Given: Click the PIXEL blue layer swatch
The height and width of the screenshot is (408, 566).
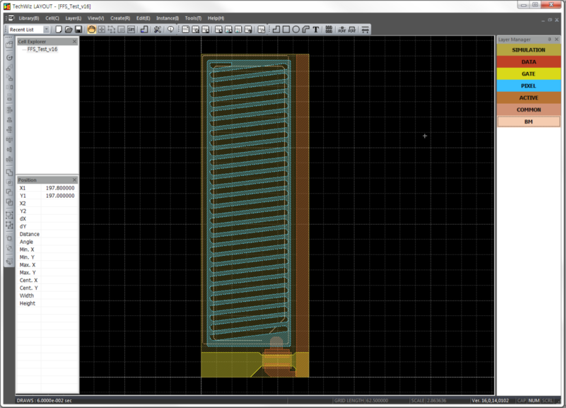Looking at the screenshot, I should coord(529,86).
